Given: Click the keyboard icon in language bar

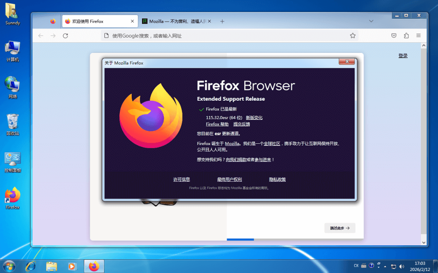Looking at the screenshot, I should pyautogui.click(x=364, y=266).
